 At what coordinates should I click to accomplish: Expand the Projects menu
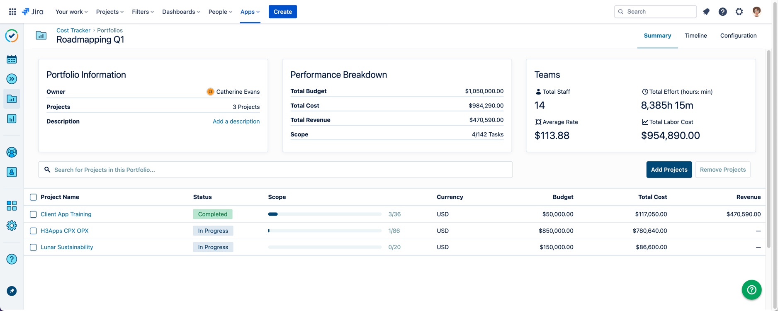tap(110, 12)
